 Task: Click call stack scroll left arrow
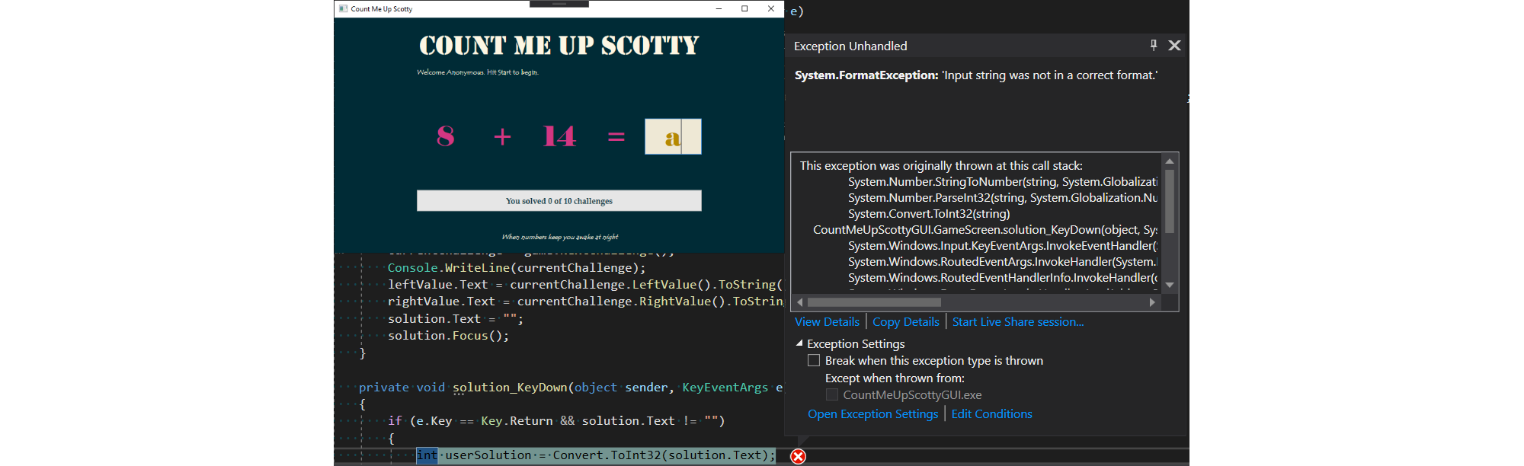point(799,302)
